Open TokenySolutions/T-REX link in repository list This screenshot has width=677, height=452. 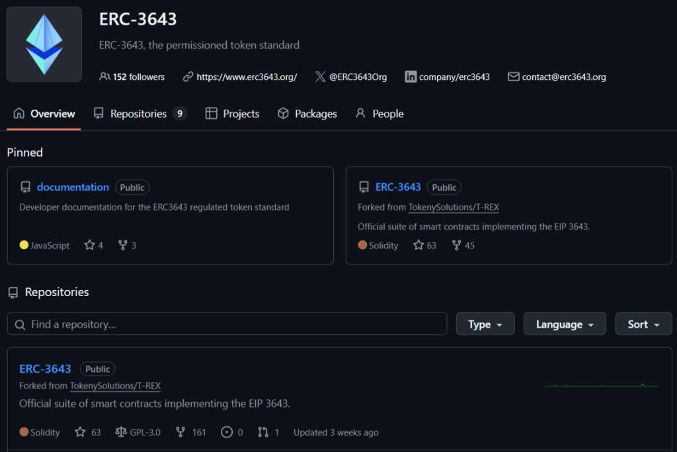coord(115,386)
